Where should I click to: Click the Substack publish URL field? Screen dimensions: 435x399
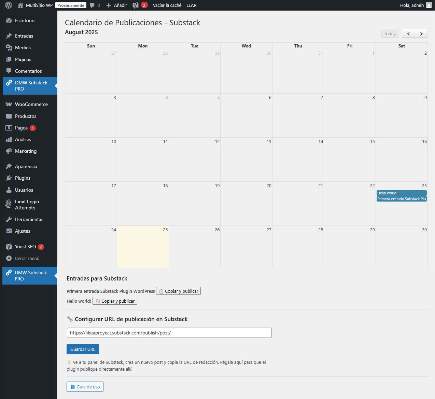(169, 333)
